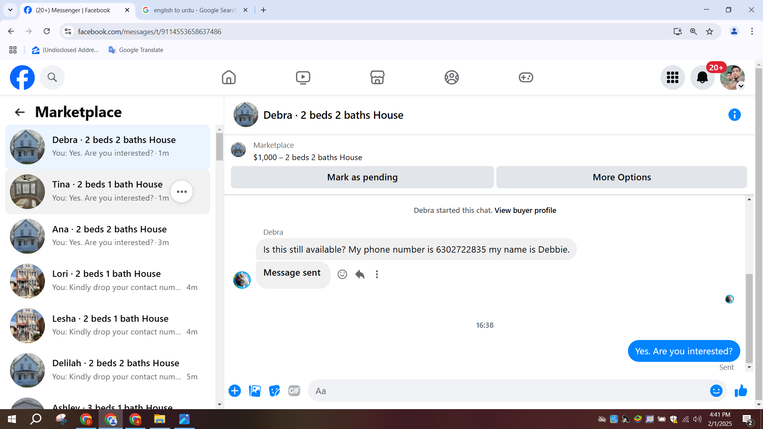Switch to english to urdu Google tab

(195, 10)
